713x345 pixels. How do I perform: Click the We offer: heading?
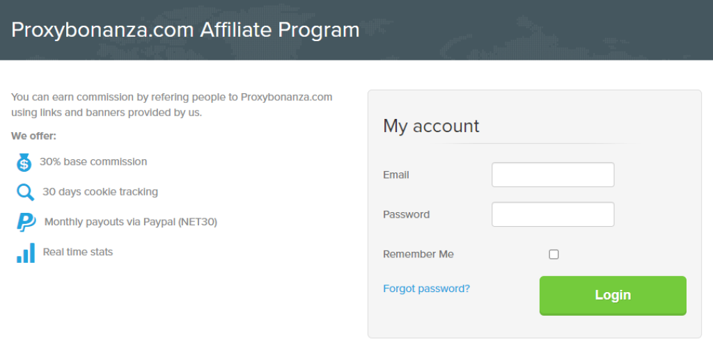coord(33,136)
